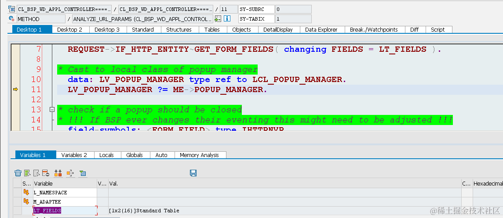Click the status icon of M_ADAPTEE row
This screenshot has width=503, height=218.
click(26, 202)
